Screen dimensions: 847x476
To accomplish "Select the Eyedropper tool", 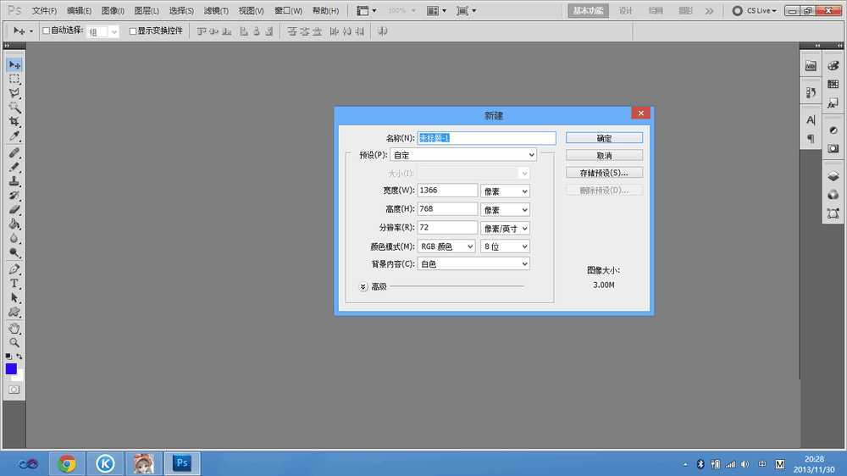I will pyautogui.click(x=14, y=136).
